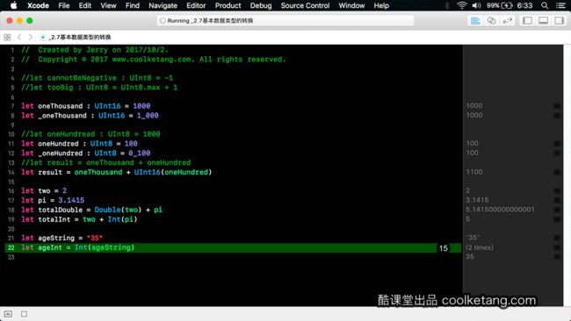Click the (2 times) result text
Image resolution: width=571 pixels, height=321 pixels.
[x=480, y=247]
